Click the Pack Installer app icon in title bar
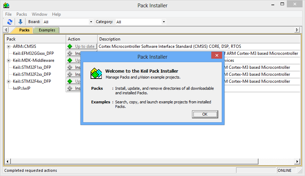Screen dimensions: 305x176 6,5
